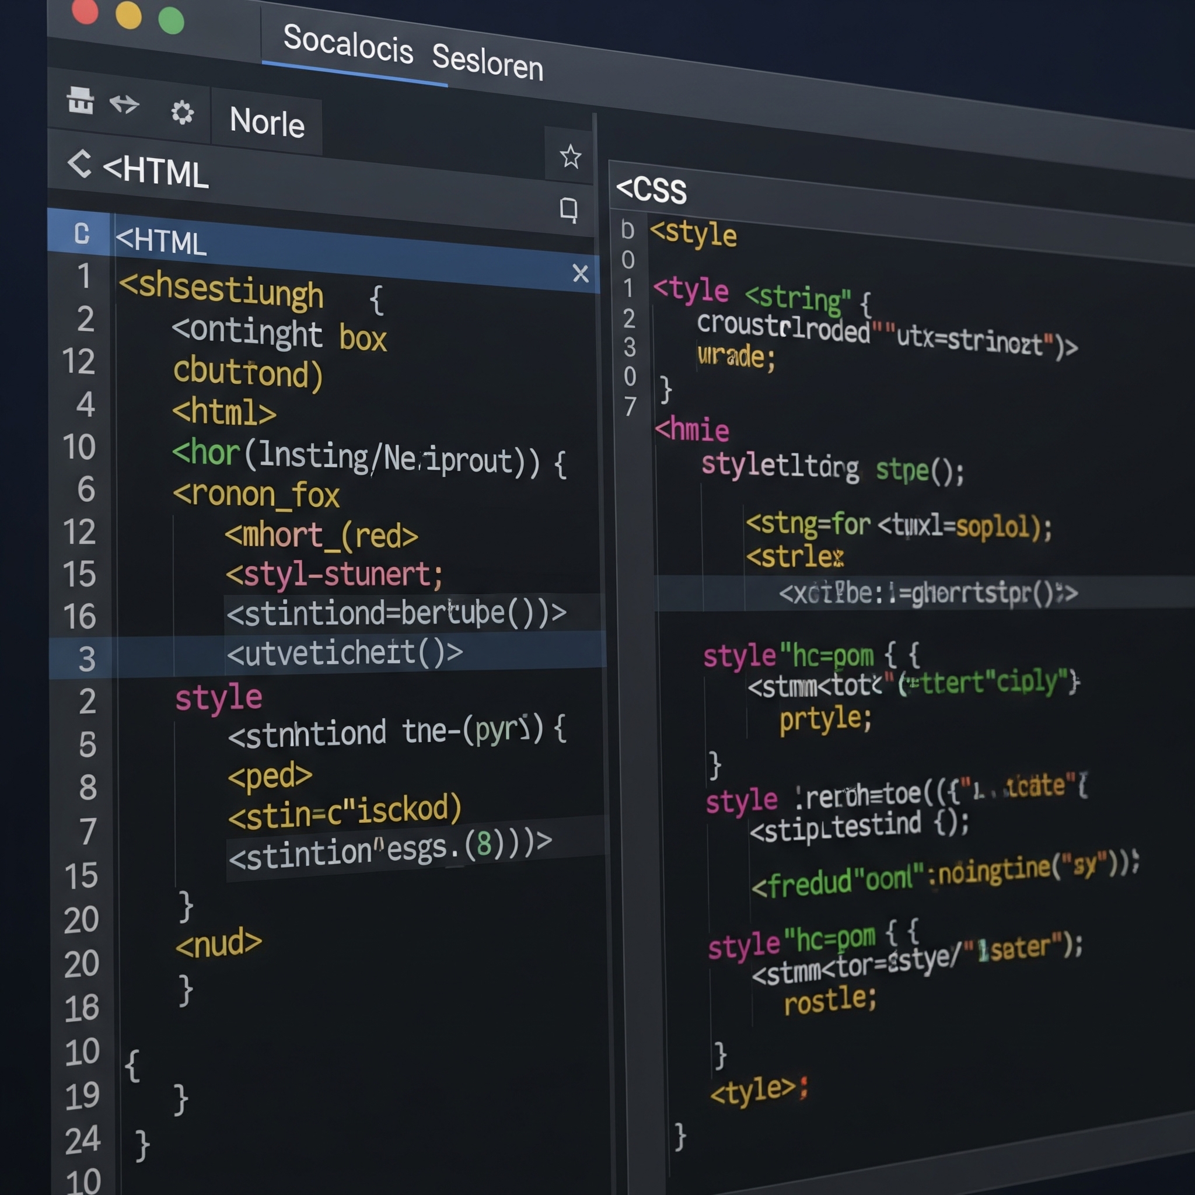Click the red window control dot
The width and height of the screenshot is (1195, 1195).
[85, 10]
